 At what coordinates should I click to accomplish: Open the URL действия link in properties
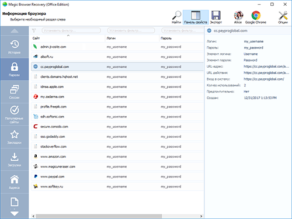tap(266, 72)
